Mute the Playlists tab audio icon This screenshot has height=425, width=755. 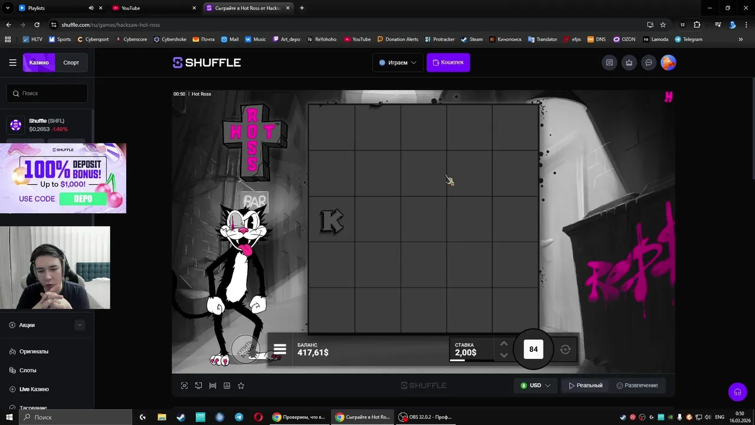(x=91, y=8)
